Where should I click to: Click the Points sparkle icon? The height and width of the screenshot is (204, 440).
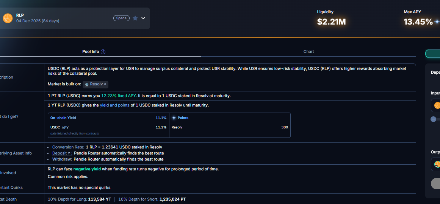pos(174,118)
